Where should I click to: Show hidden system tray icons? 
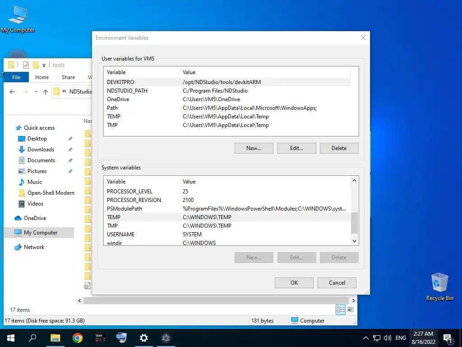(365, 338)
